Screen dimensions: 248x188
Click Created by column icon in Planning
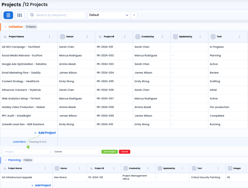[x=126, y=168]
